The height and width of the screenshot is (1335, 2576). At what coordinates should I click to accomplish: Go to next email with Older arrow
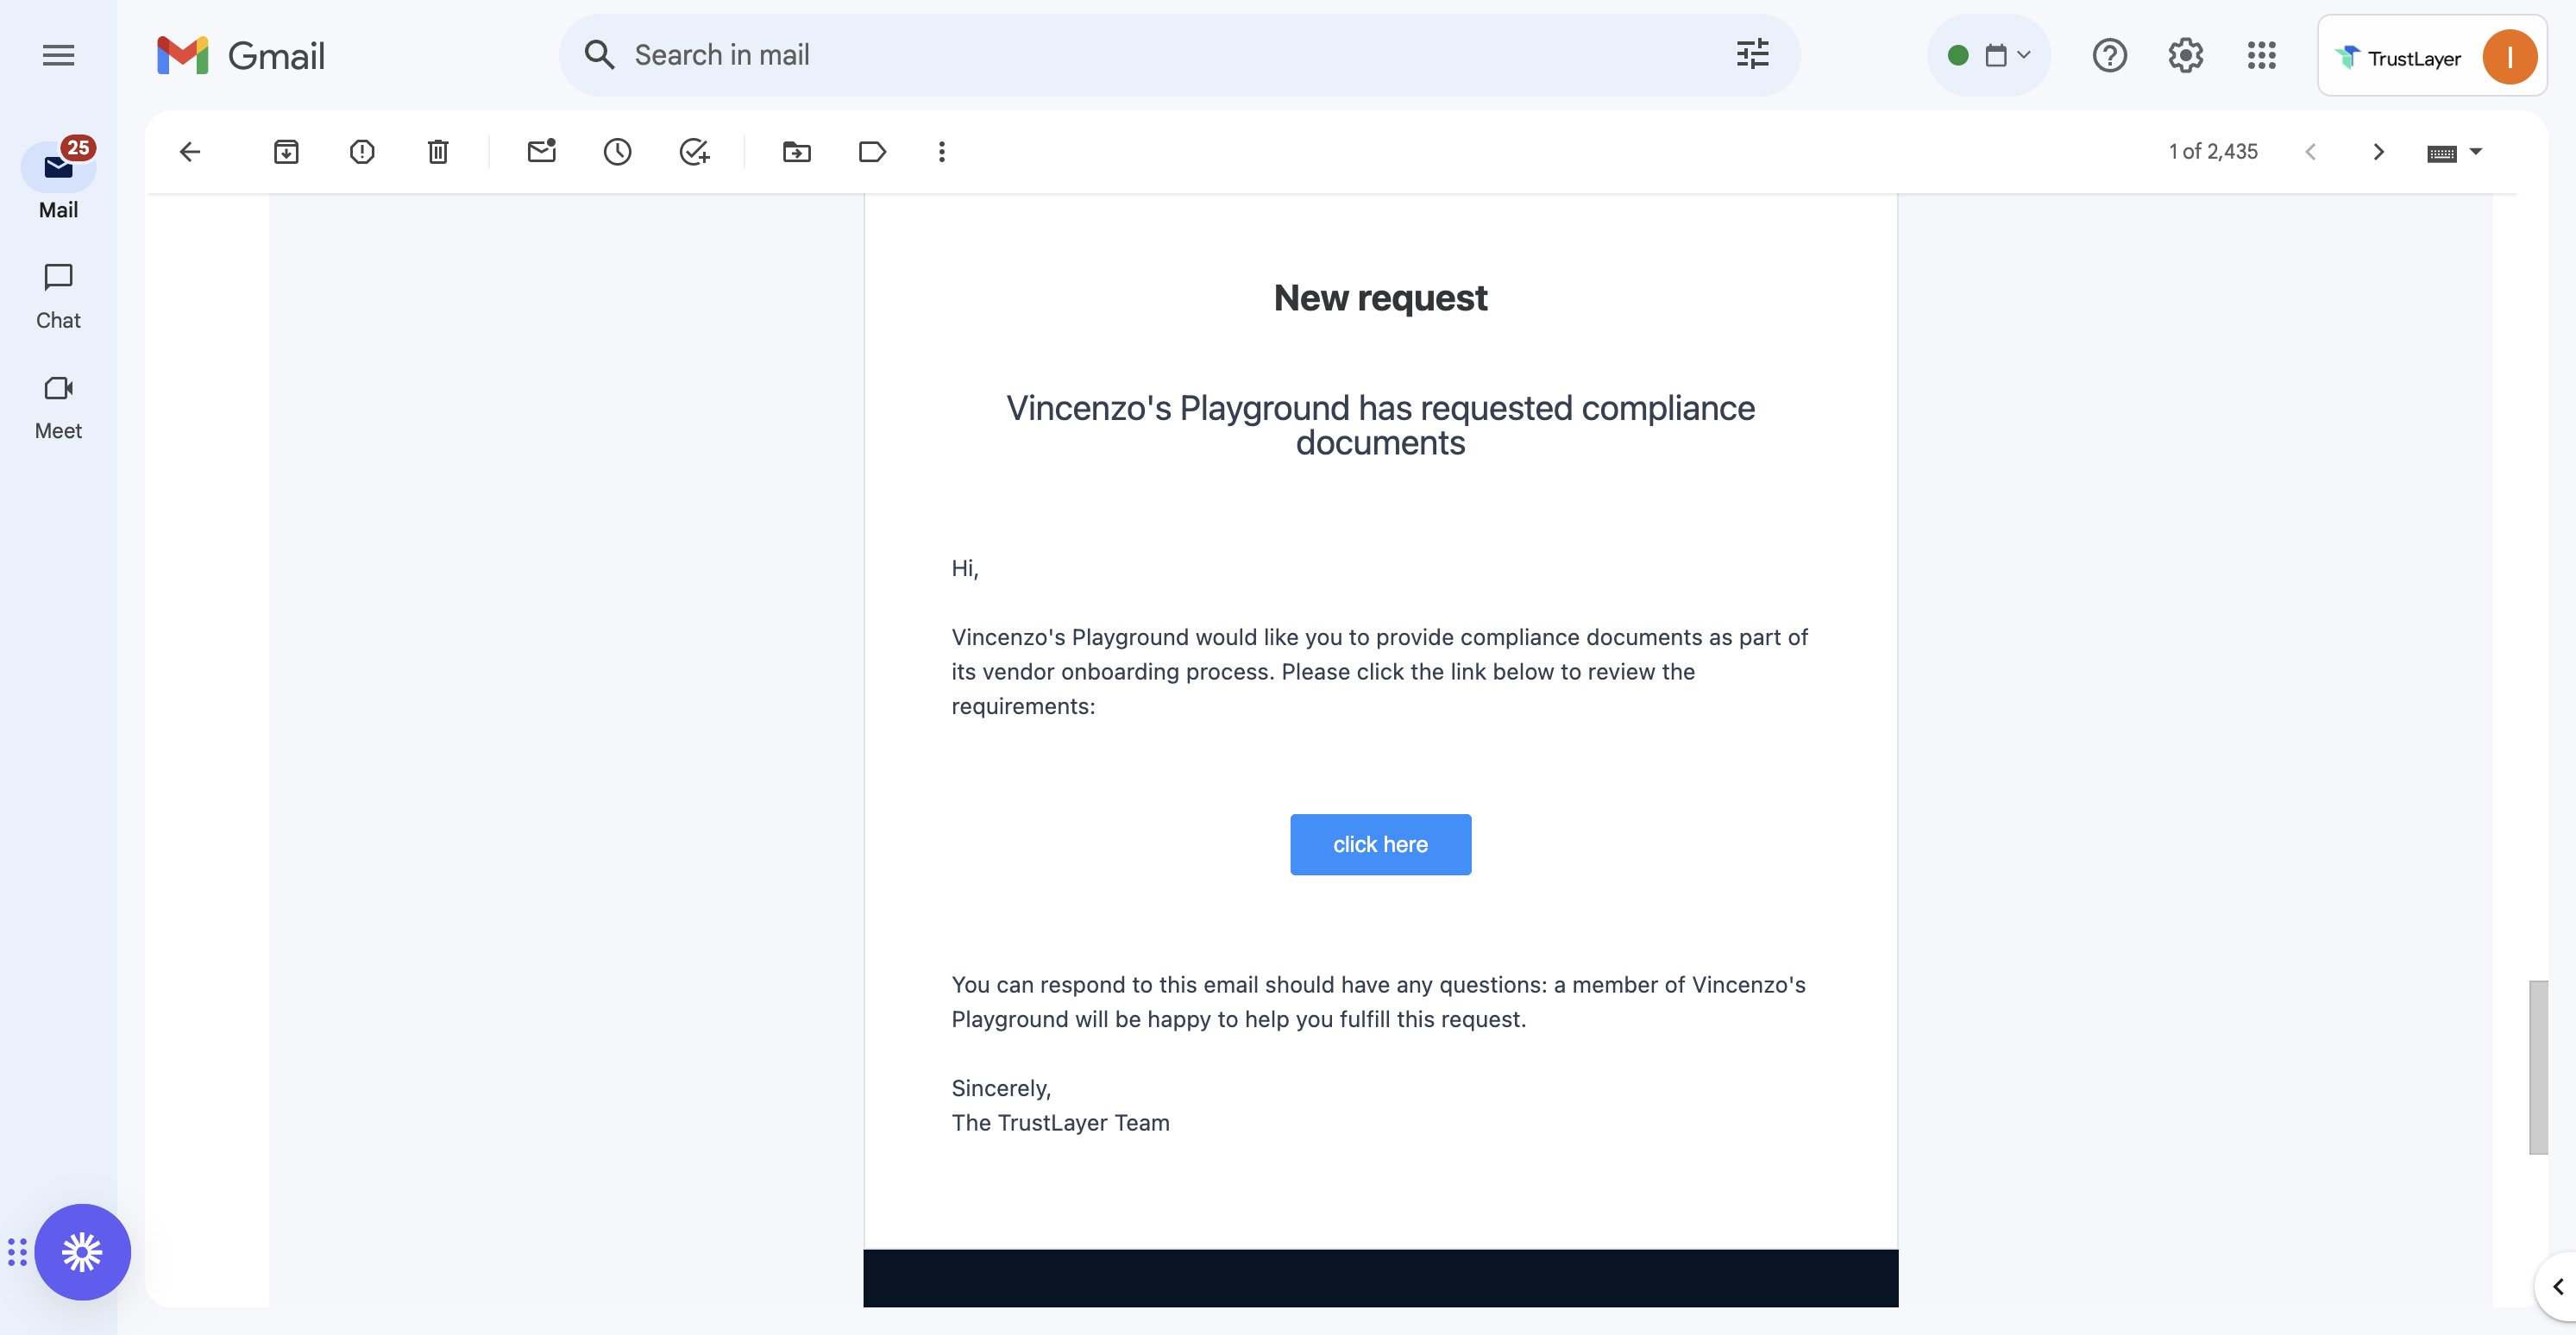pyautogui.click(x=2378, y=152)
